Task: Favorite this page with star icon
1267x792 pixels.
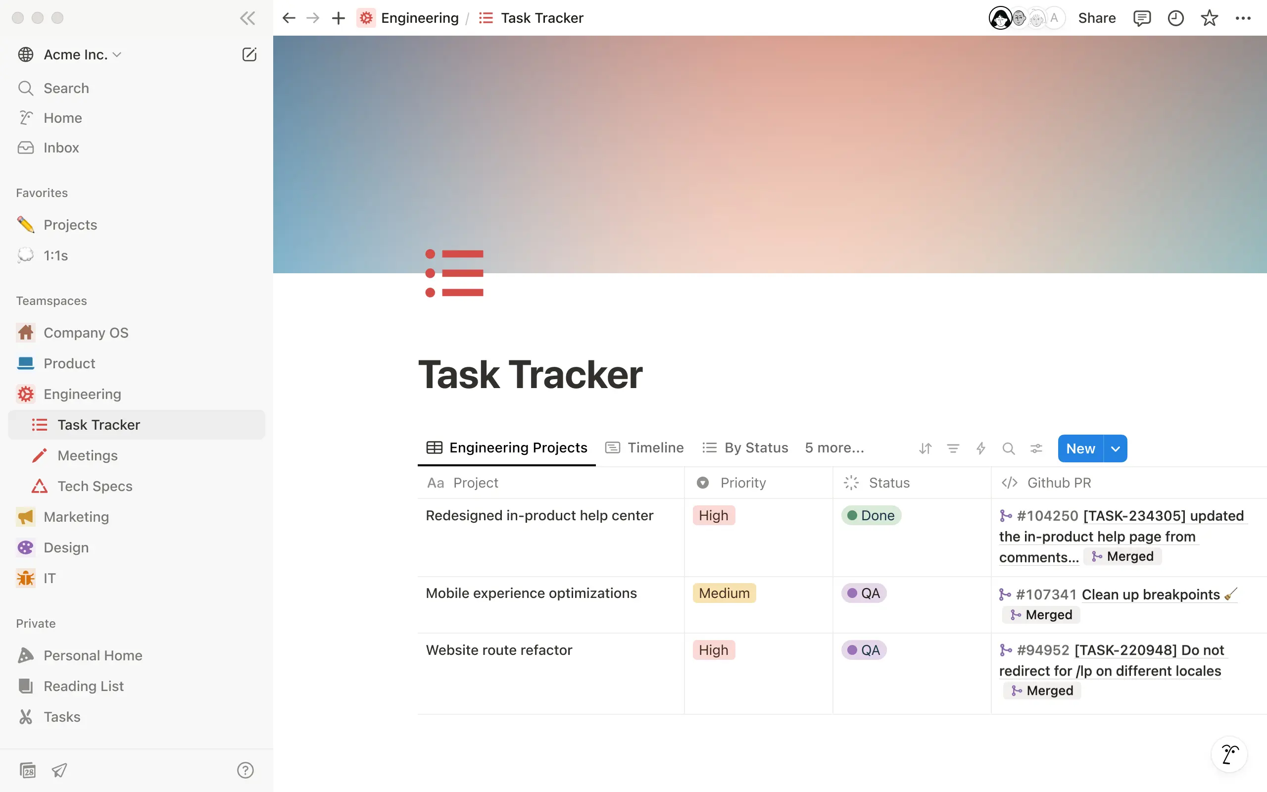Action: [x=1210, y=18]
